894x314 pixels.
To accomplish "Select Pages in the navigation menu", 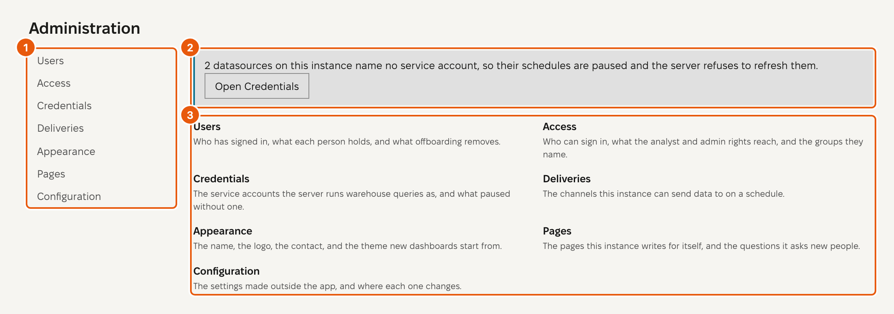I will click(x=51, y=174).
